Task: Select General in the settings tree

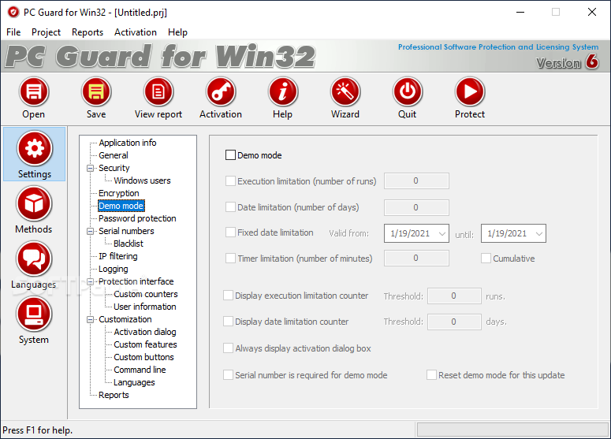Action: point(114,155)
